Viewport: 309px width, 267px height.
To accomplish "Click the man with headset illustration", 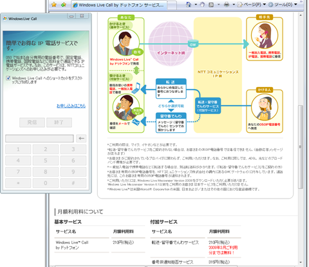I will tap(126, 43).
